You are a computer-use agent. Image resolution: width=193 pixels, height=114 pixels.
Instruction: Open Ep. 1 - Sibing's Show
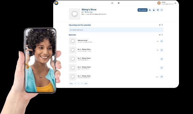click(84, 76)
